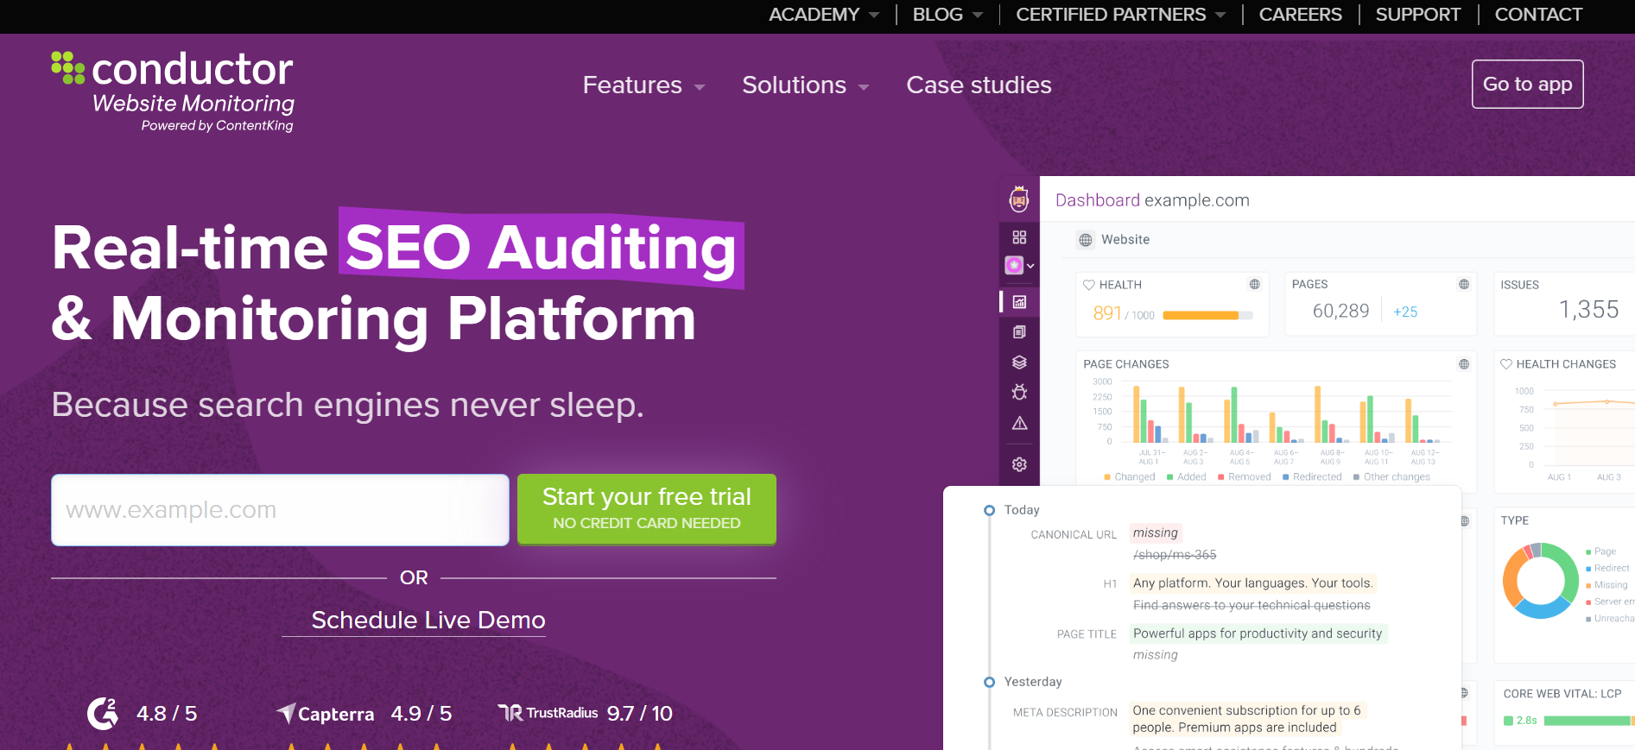This screenshot has height=750, width=1635.
Task: Click the 9.7 / 10 TrustRadius rating
Action: click(x=639, y=714)
